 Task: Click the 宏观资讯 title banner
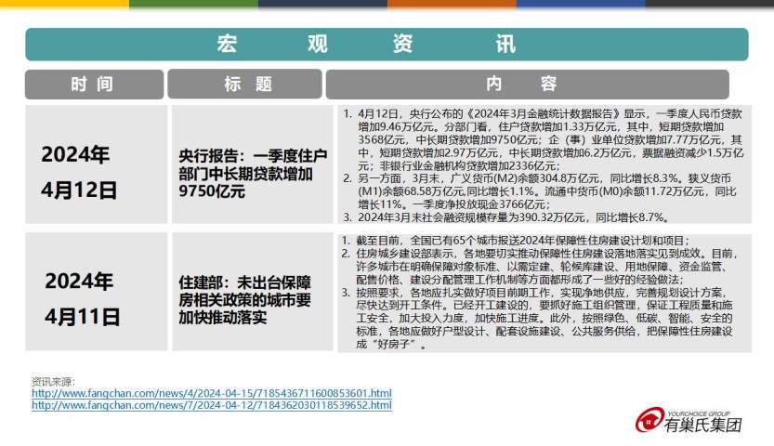tap(387, 45)
